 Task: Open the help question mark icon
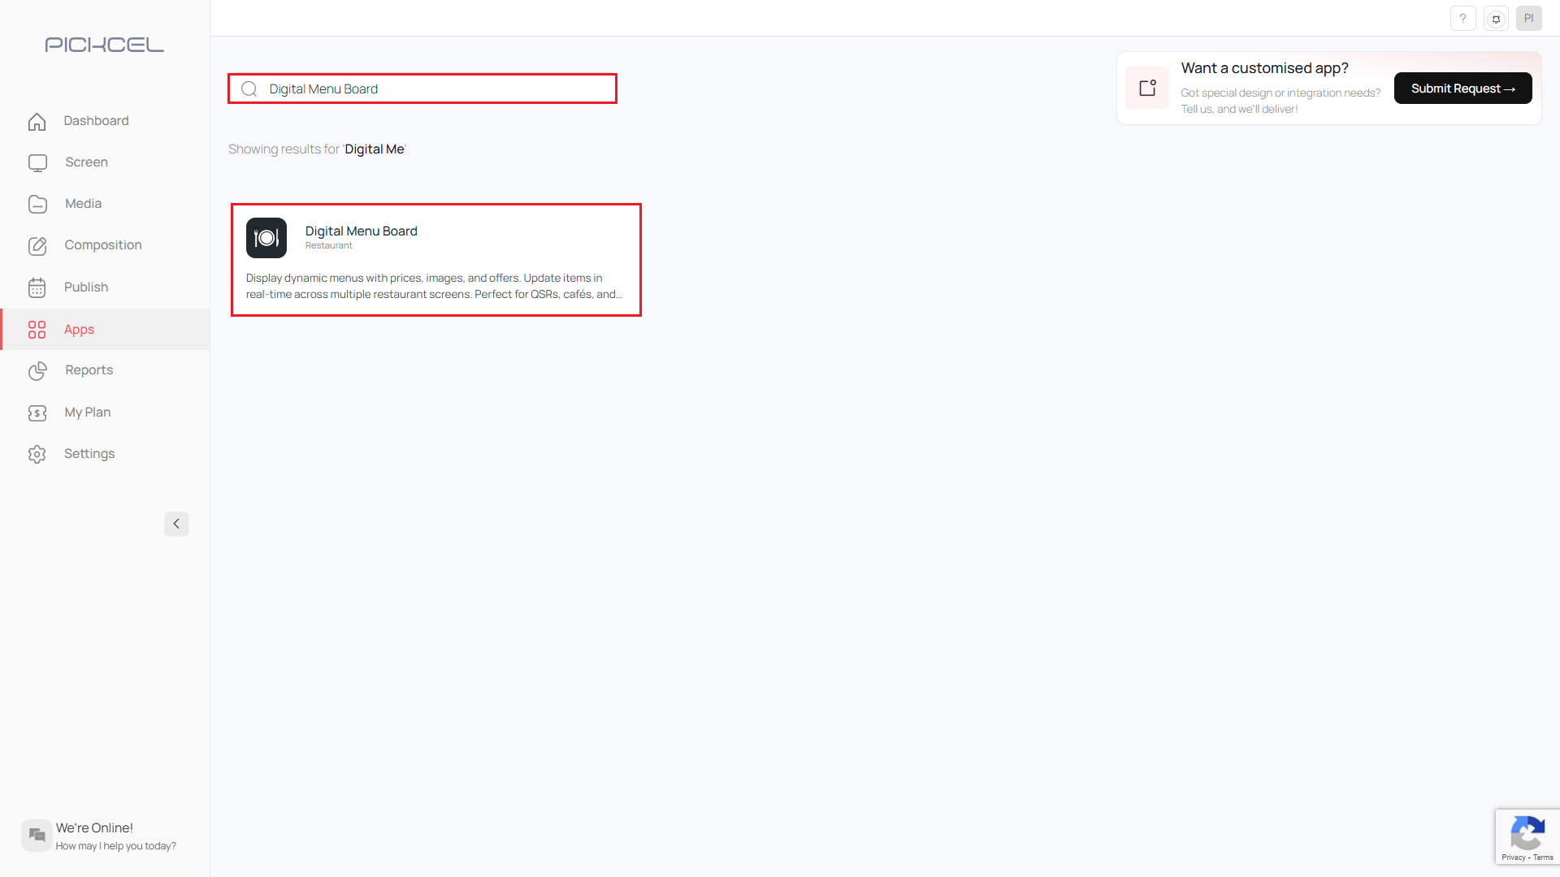[1462, 18]
